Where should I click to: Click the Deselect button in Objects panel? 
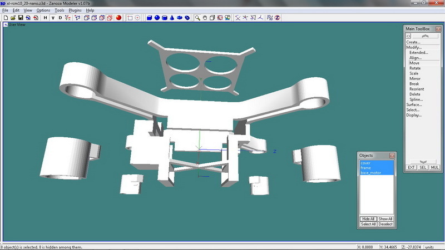(385, 224)
